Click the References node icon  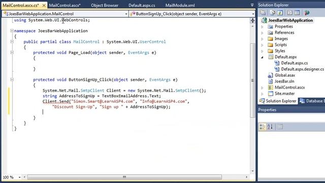point(270,33)
